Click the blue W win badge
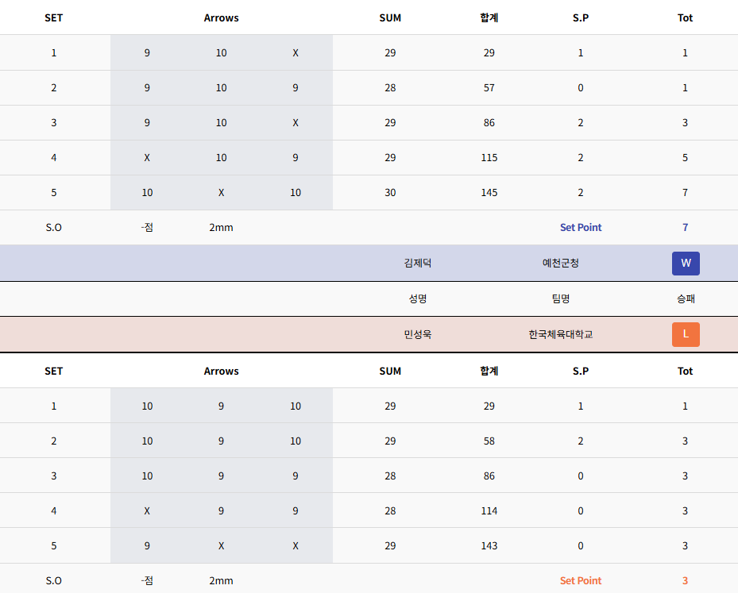This screenshot has height=593, width=738. pos(686,263)
